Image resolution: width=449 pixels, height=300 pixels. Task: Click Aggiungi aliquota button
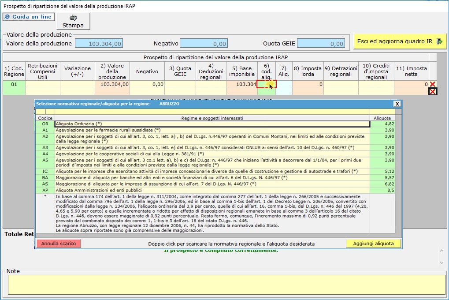(x=373, y=244)
